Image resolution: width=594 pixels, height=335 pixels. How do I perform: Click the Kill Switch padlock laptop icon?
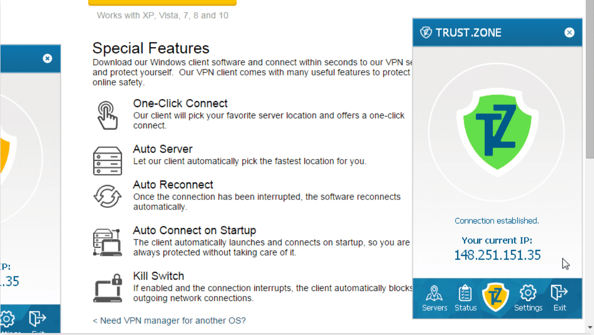(108, 288)
